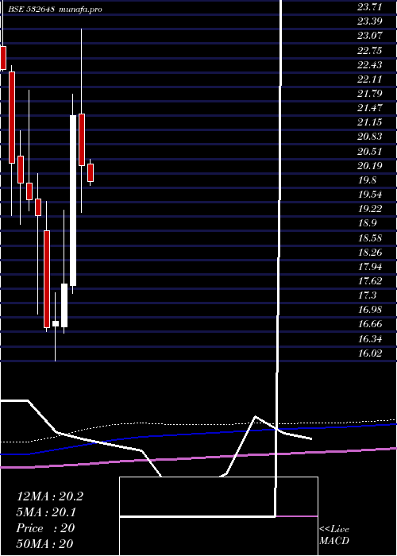This screenshot has width=397, height=556.
Task: Click the 21.15 price axis label
Action: point(370,122)
